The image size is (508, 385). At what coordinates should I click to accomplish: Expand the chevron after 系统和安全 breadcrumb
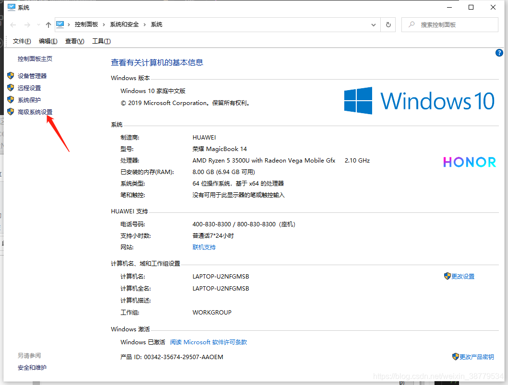[145, 24]
